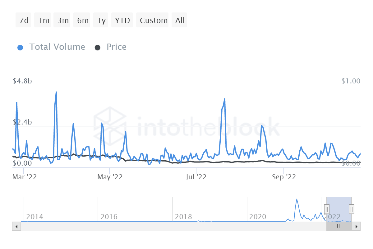Viewport: 373px width, 249px height.
Task: Click the left navigator range handle
Action: click(327, 208)
